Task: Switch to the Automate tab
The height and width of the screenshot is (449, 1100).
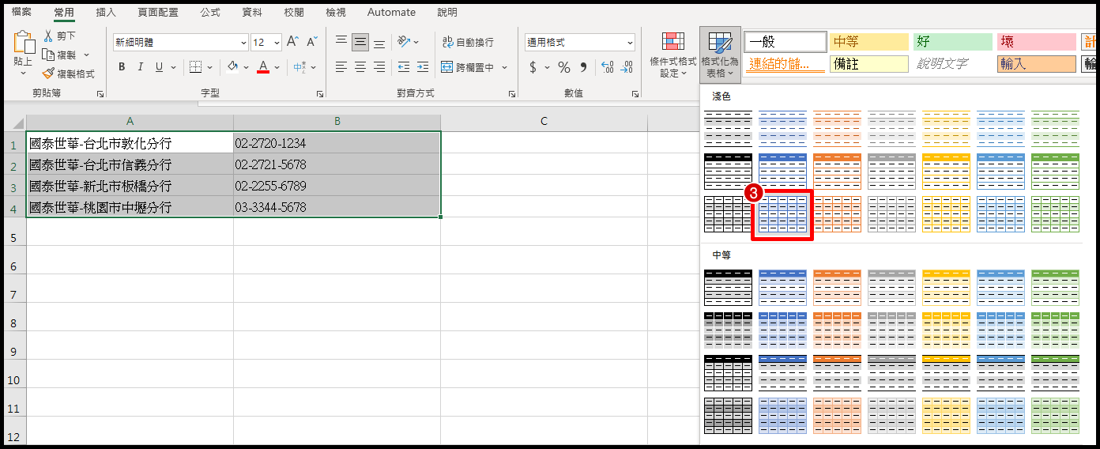Action: (x=391, y=12)
